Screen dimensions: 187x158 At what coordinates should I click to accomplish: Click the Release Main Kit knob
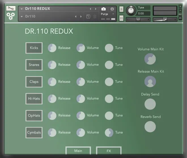pos(150,82)
